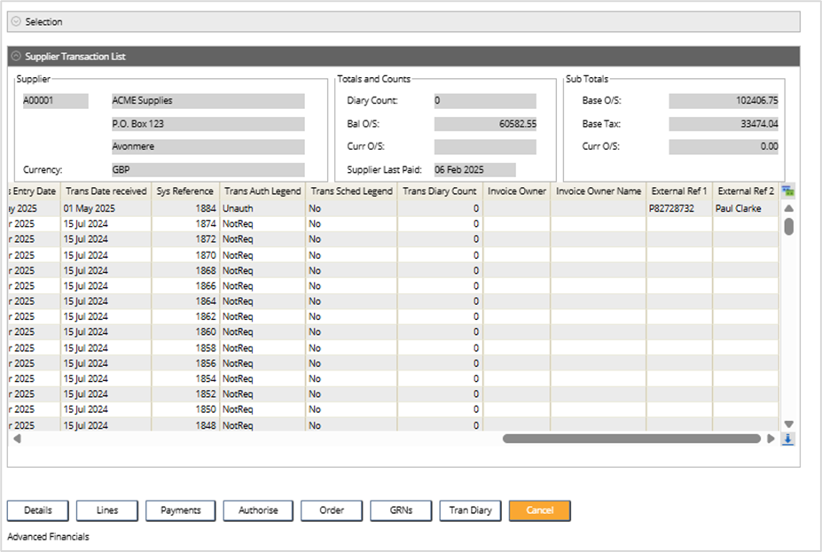Click the External Ref 1 column header
Image resolution: width=822 pixels, height=552 pixels.
[x=679, y=191]
